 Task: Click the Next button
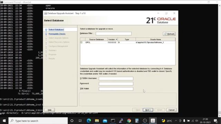tap(148, 110)
